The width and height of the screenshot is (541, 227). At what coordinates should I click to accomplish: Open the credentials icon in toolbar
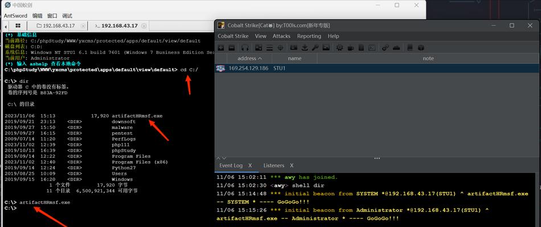click(294, 48)
